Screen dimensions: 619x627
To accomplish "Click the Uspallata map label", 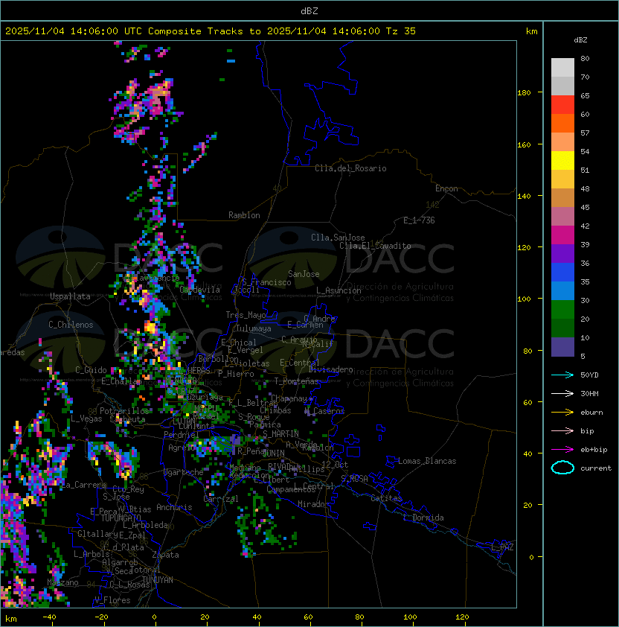I will point(70,296).
